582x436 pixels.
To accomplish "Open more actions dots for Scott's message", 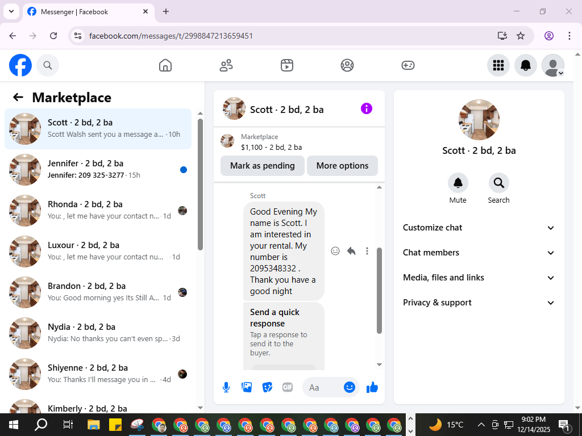I will click(x=367, y=251).
